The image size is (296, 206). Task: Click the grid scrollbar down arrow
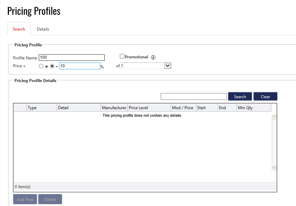click(274, 167)
